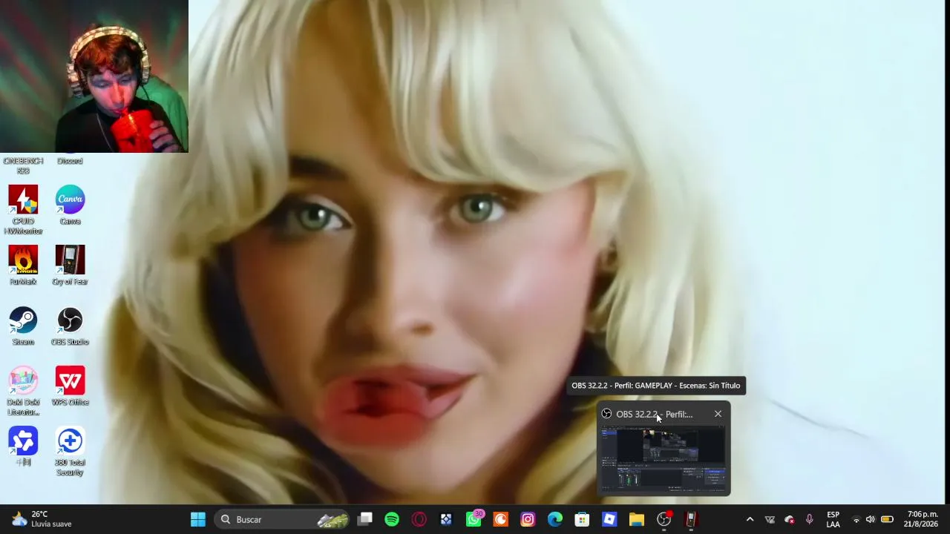
Task: Open the clock and date 7:06 p.m.
Action: (921, 519)
